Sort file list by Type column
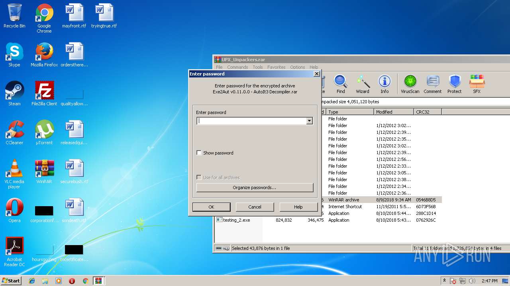This screenshot has height=286, width=510. (x=350, y=112)
